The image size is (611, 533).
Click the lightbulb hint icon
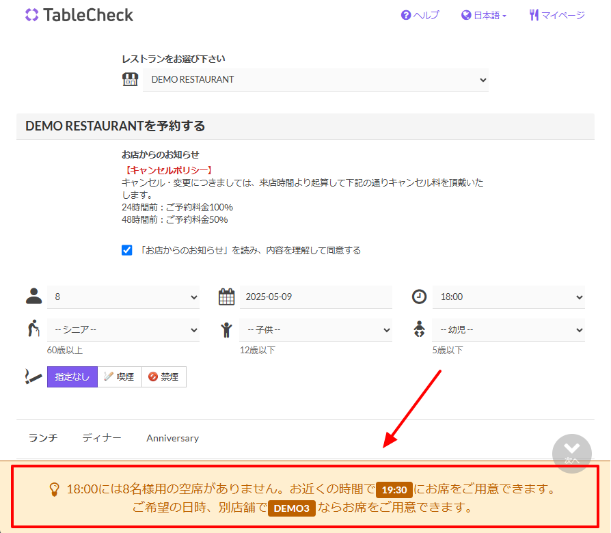point(55,489)
